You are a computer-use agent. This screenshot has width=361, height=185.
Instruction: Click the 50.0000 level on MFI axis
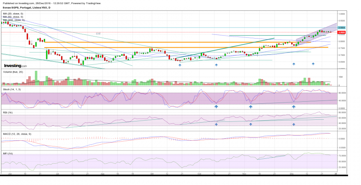[x=342, y=162]
